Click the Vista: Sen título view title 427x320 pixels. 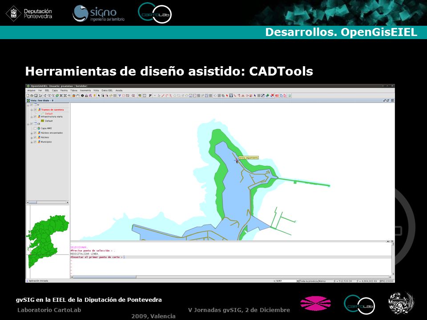point(42,100)
